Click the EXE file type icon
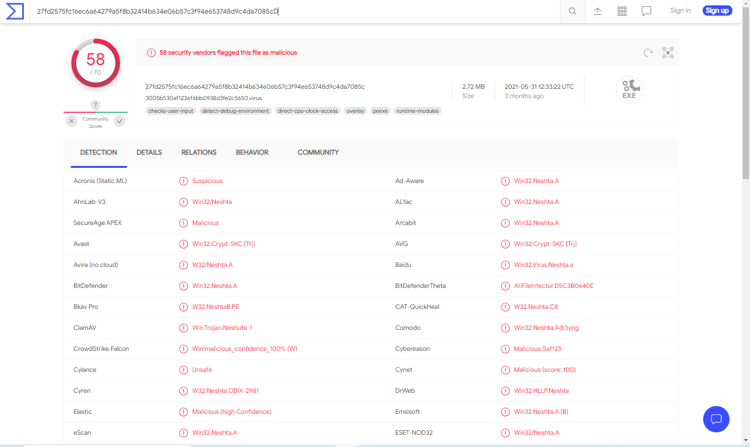Screen dimensions: 750x447 click(x=629, y=90)
